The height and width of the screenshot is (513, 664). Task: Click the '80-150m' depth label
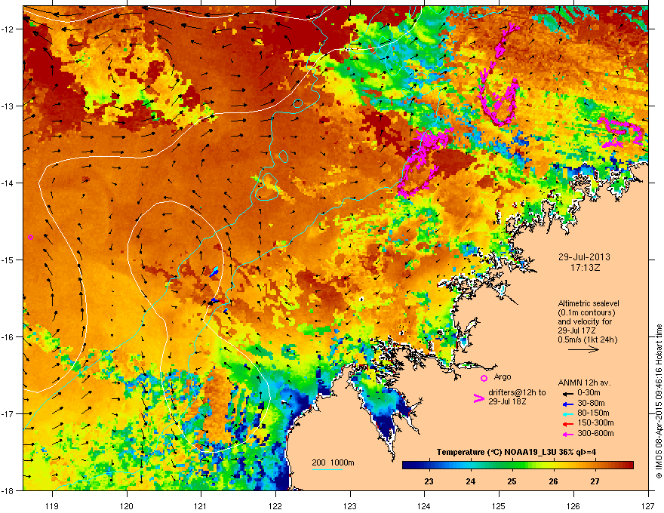pos(593,413)
